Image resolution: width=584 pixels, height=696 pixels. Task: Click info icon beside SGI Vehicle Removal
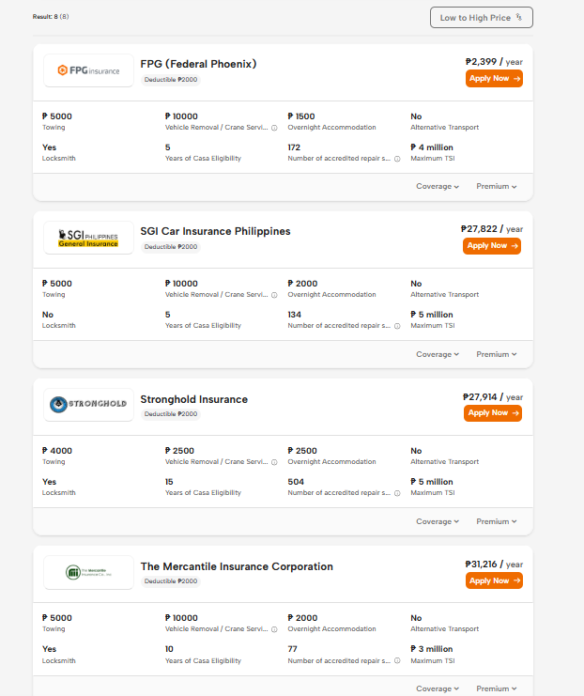point(274,295)
